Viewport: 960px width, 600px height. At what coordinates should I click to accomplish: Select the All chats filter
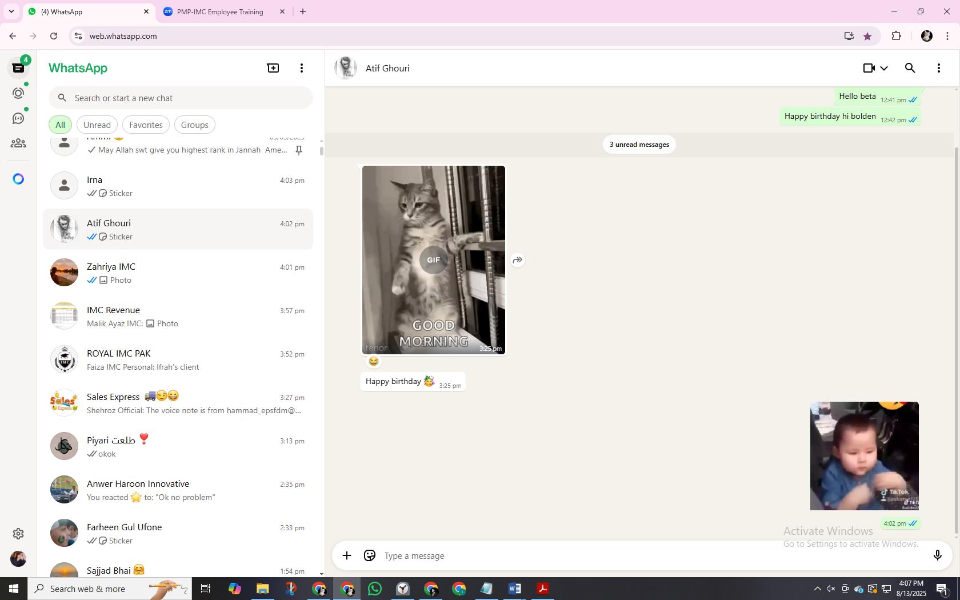point(60,125)
